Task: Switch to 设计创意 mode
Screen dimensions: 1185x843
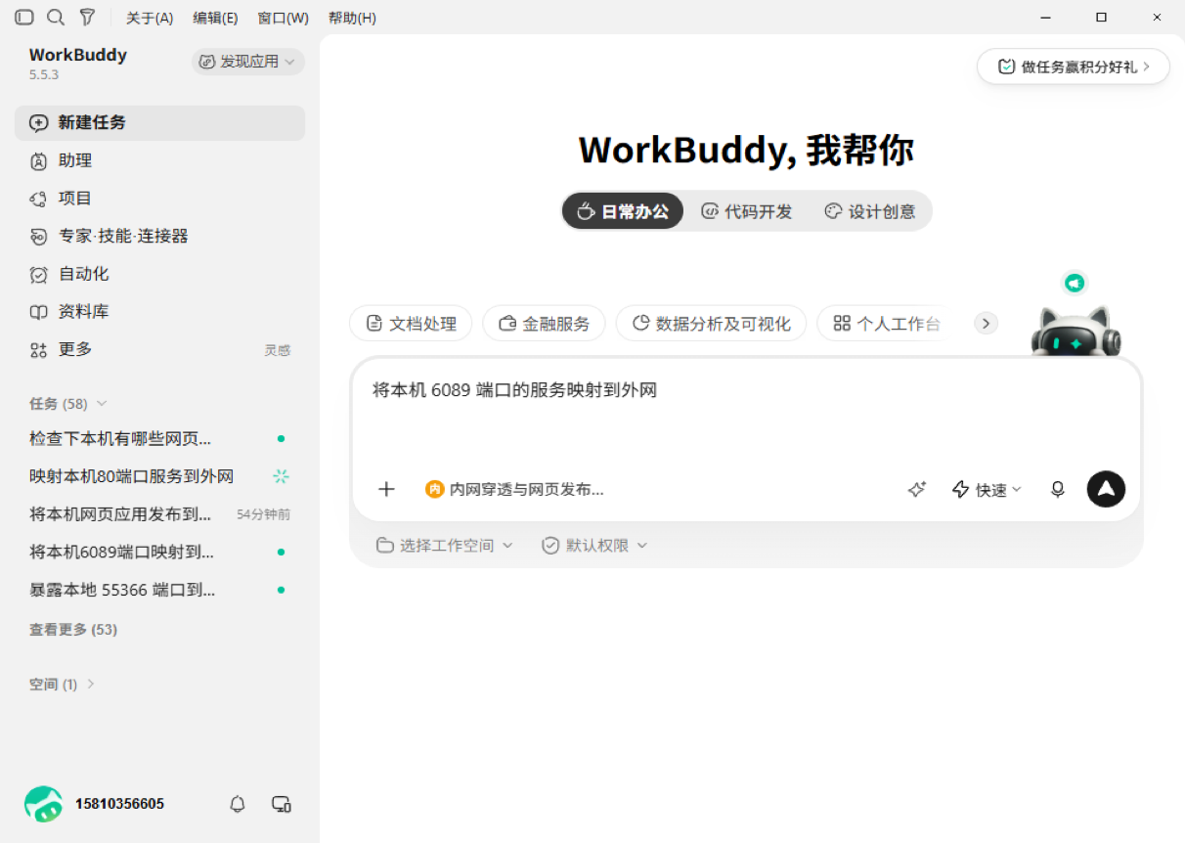Action: click(x=870, y=211)
